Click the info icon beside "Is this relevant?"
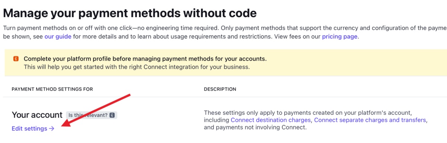This screenshot has width=447, height=143. 112,115
